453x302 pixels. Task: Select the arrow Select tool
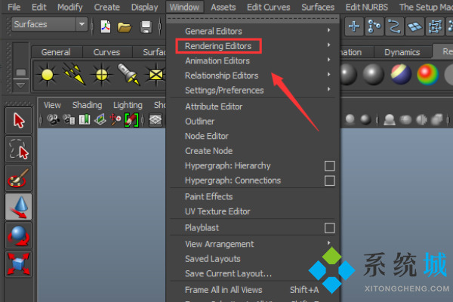(x=19, y=121)
